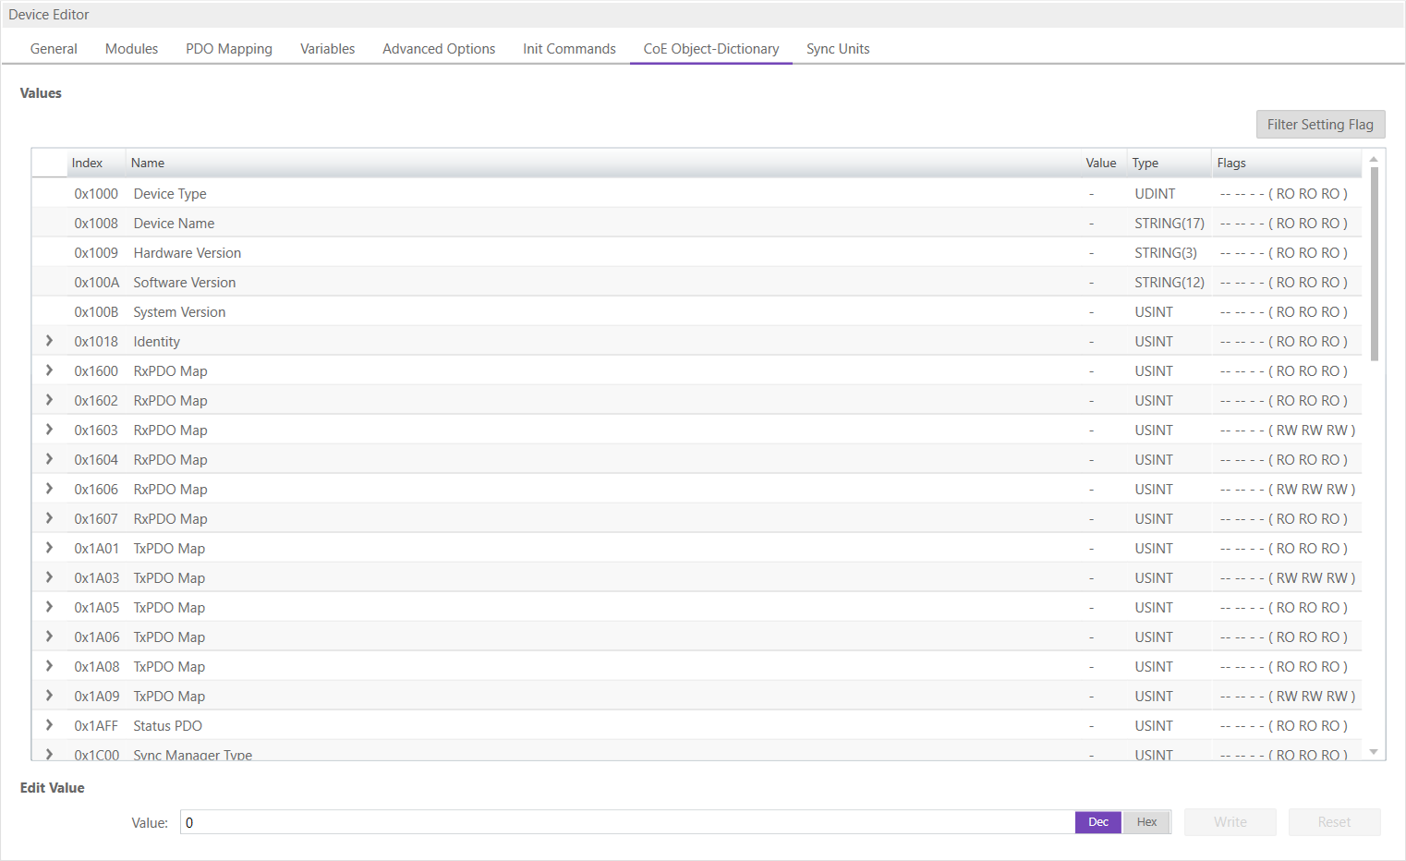Viewport: 1406px width, 861px height.
Task: Expand the 0x1600 RxPDO Map entry
Action: click(50, 370)
